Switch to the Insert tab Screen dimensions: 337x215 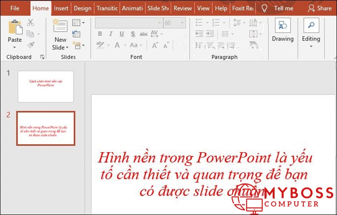(x=61, y=8)
